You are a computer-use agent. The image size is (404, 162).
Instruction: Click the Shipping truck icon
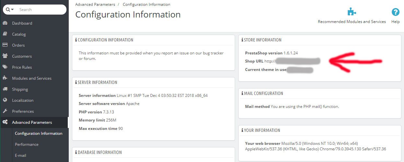click(x=5, y=89)
